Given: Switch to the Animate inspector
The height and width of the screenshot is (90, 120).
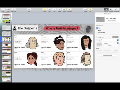Looking at the screenshot, I should tap(111, 9).
